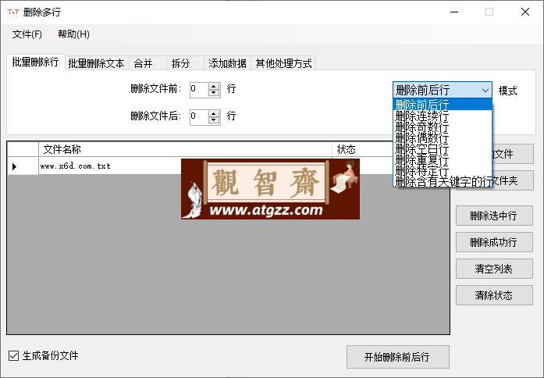Click the 清空列表 button
This screenshot has height=378, width=544.
494,269
